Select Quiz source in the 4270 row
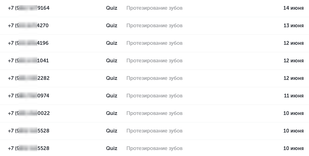Viewport: 309px width, 156px height. click(x=111, y=26)
